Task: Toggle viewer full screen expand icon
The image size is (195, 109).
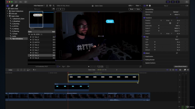Action: pyautogui.click(x=140, y=67)
